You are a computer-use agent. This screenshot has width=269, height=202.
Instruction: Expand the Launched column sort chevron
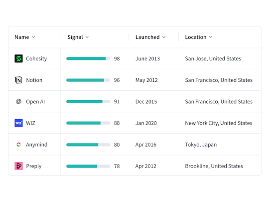click(x=164, y=37)
